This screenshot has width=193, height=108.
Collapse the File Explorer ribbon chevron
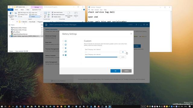82,10
